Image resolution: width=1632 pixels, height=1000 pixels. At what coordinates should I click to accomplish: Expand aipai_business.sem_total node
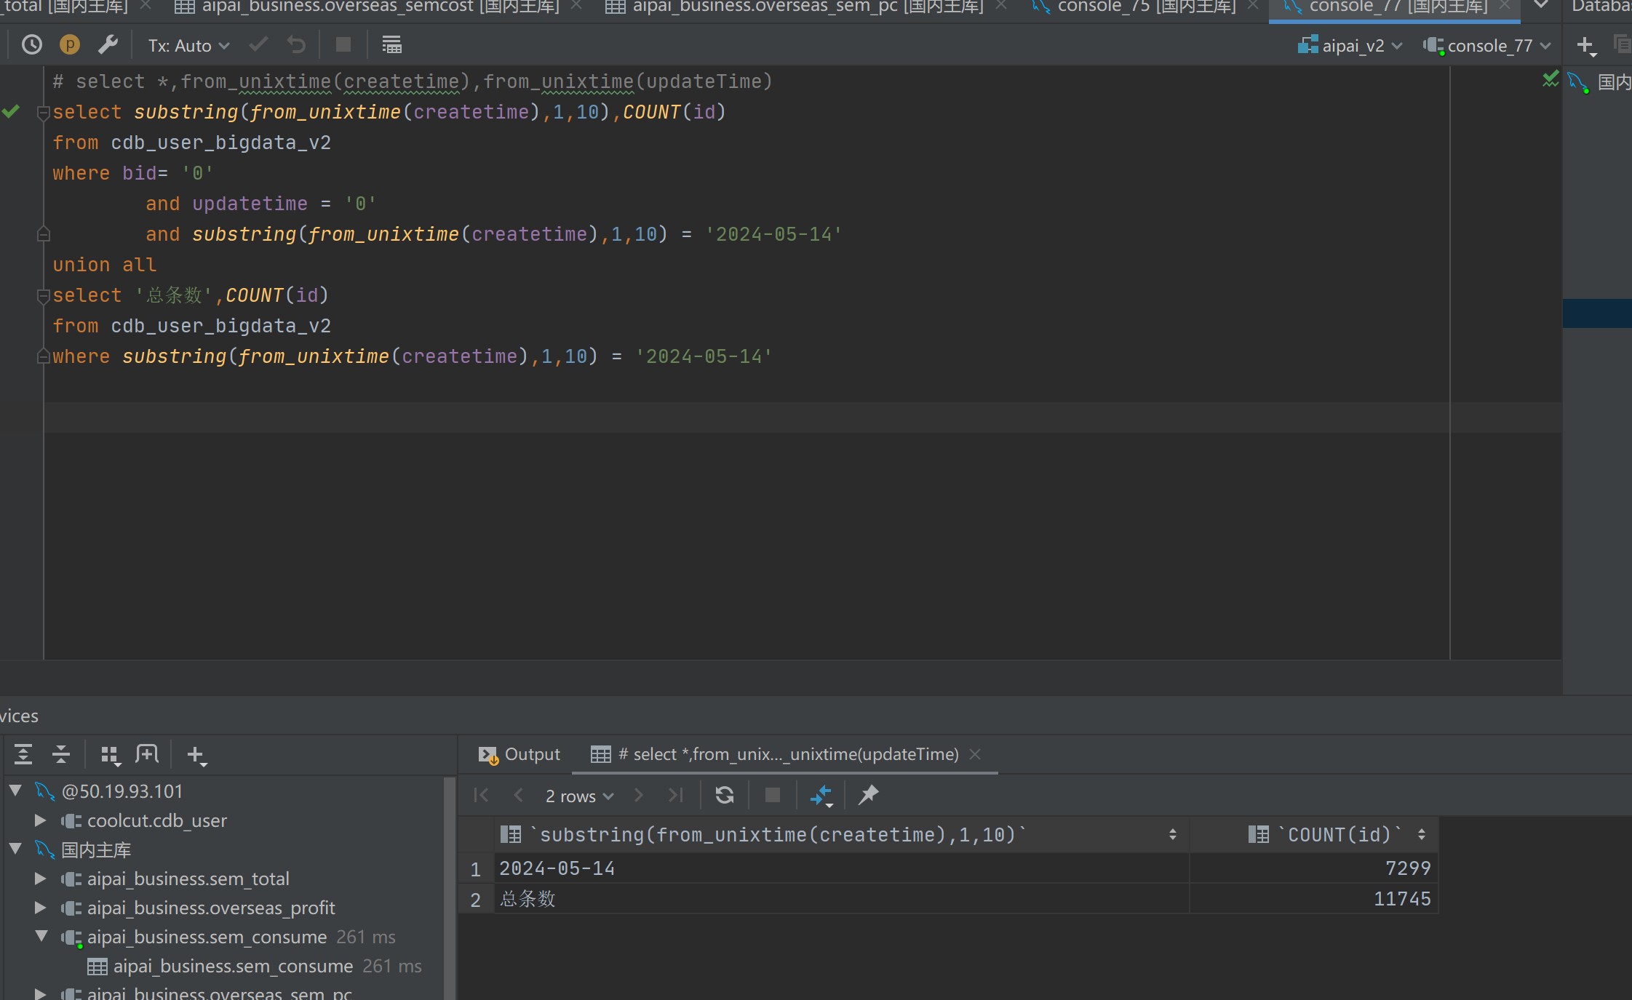tap(41, 879)
